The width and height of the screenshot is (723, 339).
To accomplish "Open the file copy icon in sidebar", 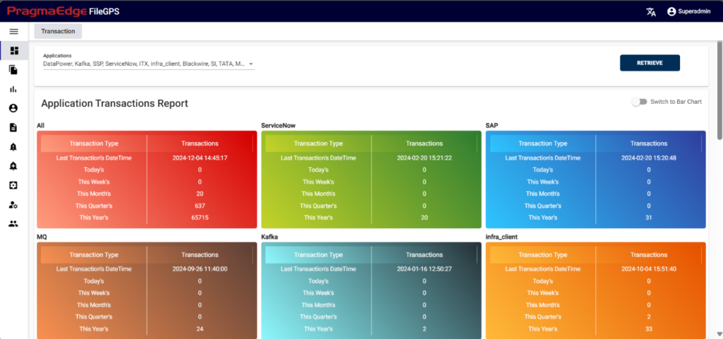I will (13, 70).
